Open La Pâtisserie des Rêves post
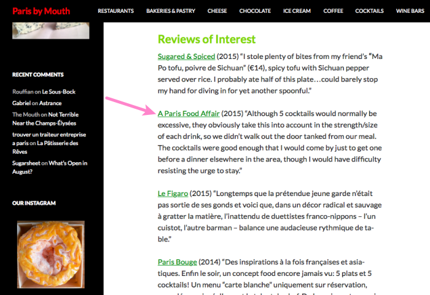 pyautogui.click(x=45, y=147)
